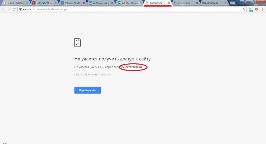This screenshot has height=144, width=266.
Task: Open the extension with the blue 11 badge
Action: click(251, 10)
